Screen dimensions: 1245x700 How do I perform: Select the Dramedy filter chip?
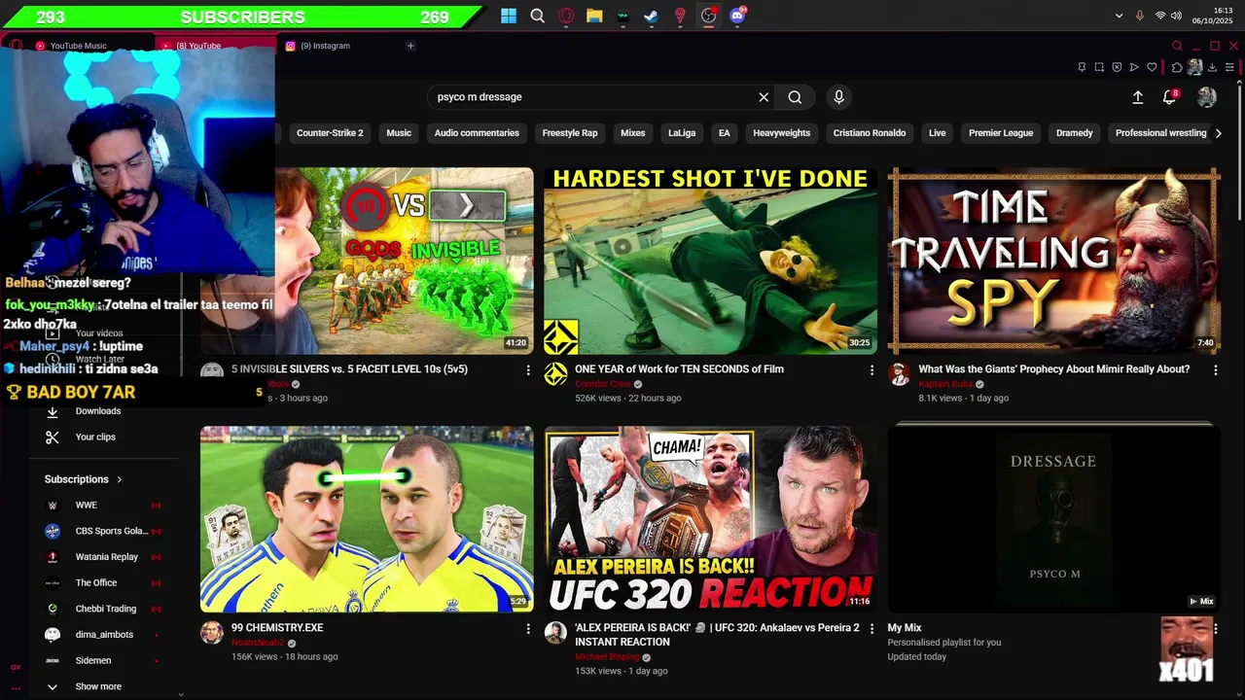[x=1075, y=133]
